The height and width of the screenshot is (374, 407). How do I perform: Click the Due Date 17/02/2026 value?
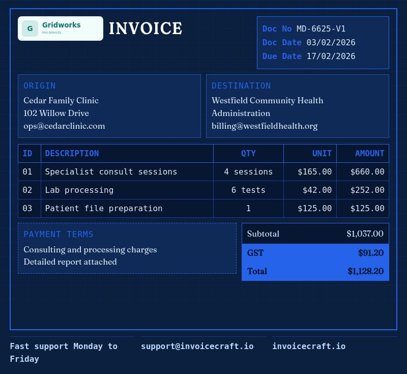tap(331, 56)
